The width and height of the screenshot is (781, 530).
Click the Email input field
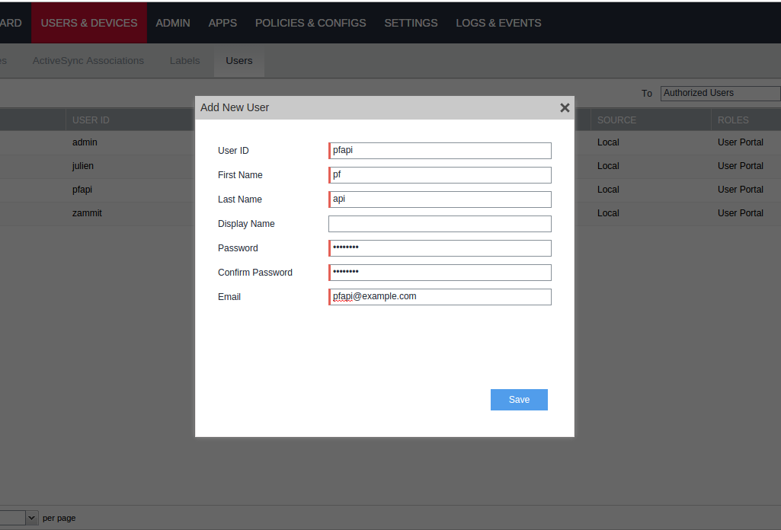click(440, 297)
